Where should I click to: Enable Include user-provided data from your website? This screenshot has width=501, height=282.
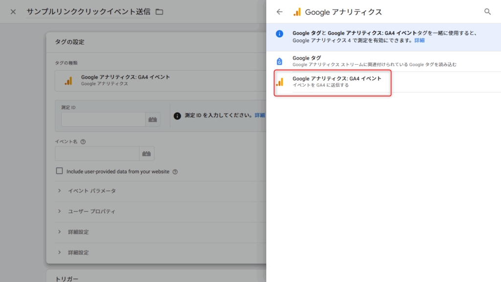click(59, 171)
